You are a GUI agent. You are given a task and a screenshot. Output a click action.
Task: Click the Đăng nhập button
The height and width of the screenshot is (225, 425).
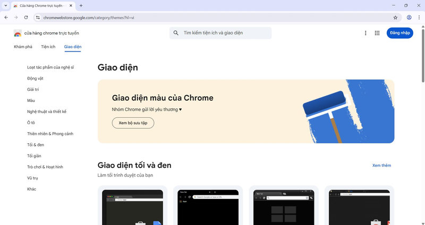(x=400, y=33)
